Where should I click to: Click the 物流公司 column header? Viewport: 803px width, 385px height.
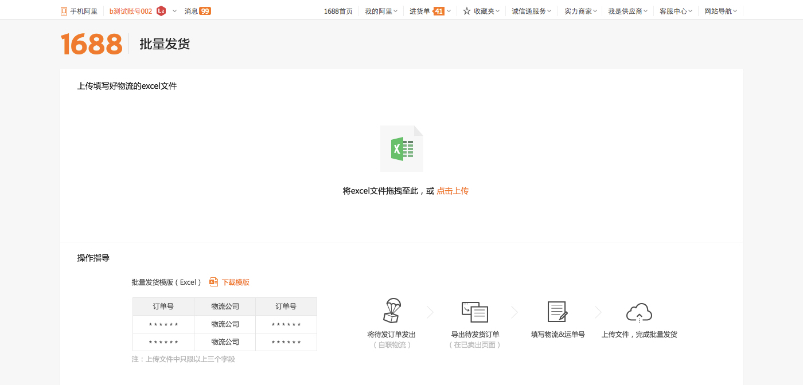pos(225,307)
